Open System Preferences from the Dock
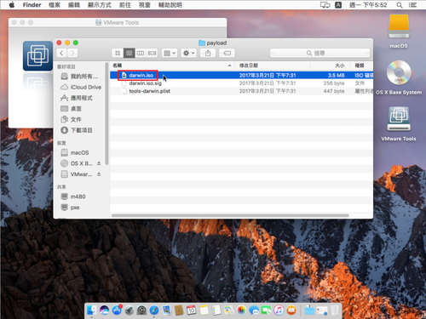Viewport: 426px width, 319px height. click(x=141, y=310)
